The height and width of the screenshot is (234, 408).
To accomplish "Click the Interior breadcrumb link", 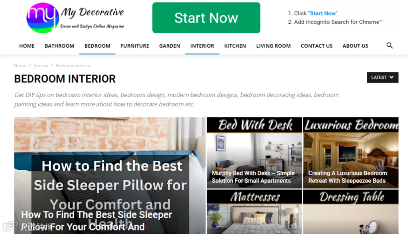I will click(41, 65).
